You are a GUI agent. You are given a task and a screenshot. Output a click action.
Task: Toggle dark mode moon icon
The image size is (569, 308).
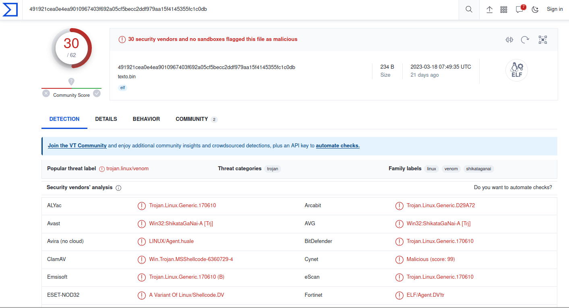[535, 10]
